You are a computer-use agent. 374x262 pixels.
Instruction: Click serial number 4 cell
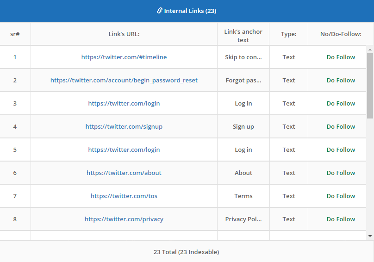pos(15,126)
